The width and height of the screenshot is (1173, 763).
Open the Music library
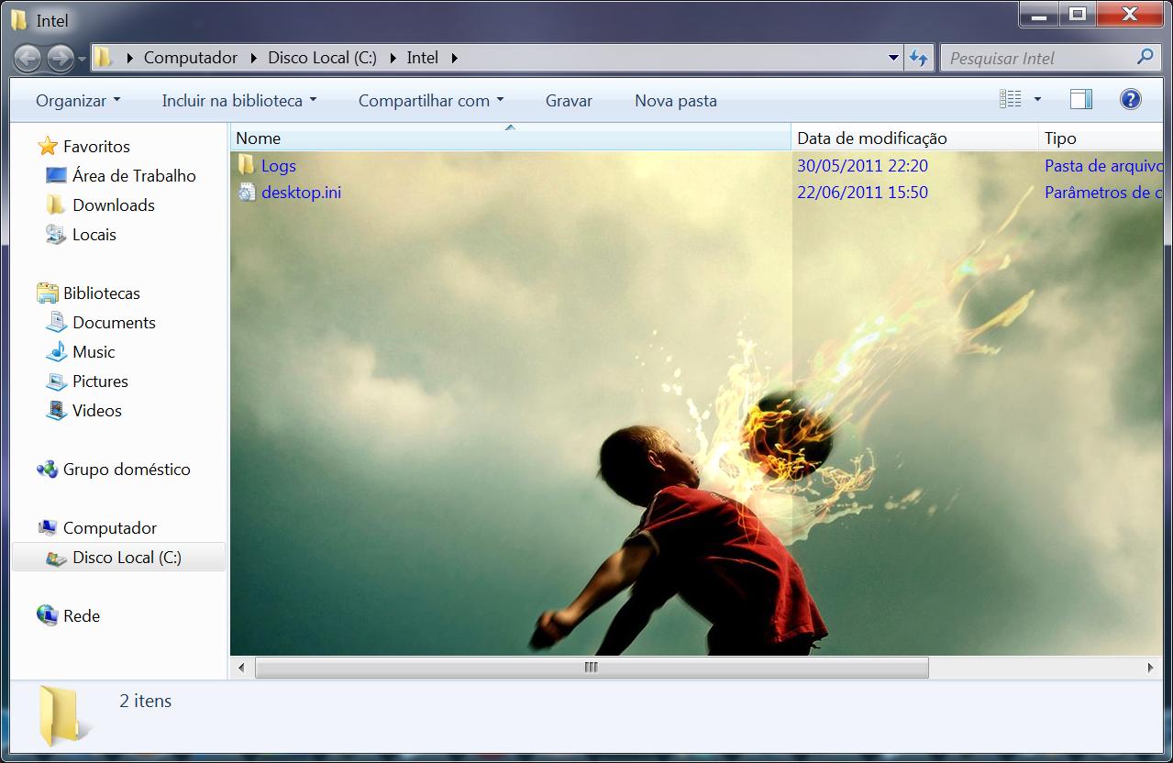[94, 352]
